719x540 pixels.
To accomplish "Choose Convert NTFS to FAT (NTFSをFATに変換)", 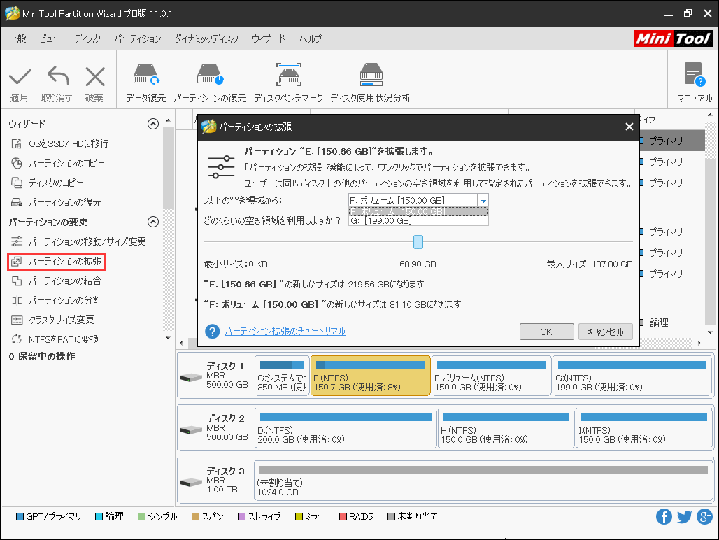I will pyautogui.click(x=55, y=340).
